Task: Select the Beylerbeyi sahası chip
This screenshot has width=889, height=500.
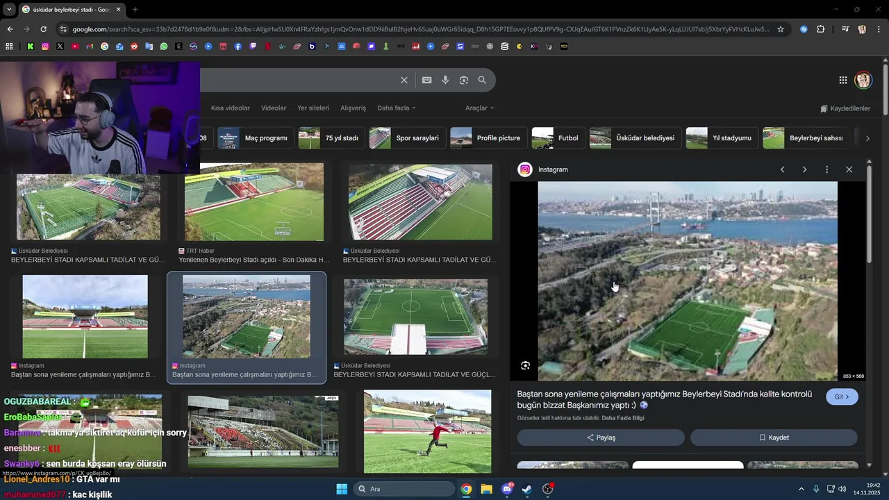Action: [806, 138]
